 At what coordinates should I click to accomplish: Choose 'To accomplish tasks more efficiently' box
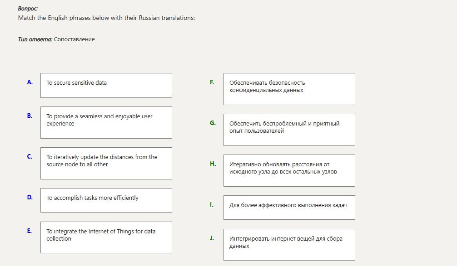click(x=106, y=200)
